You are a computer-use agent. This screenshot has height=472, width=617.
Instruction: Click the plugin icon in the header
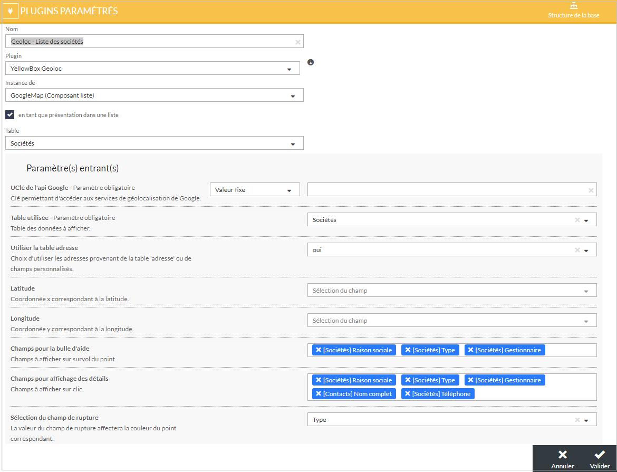10,11
